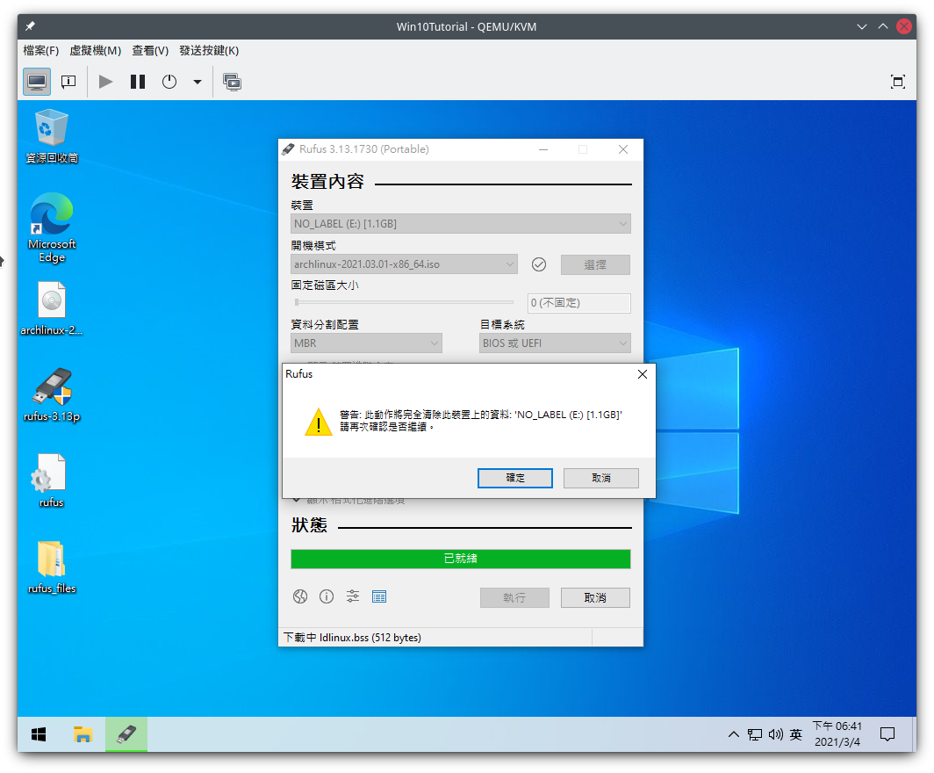Open the 目標系統 BIOS 或 UEFI dropdown
This screenshot has width=934, height=773.
click(x=555, y=343)
